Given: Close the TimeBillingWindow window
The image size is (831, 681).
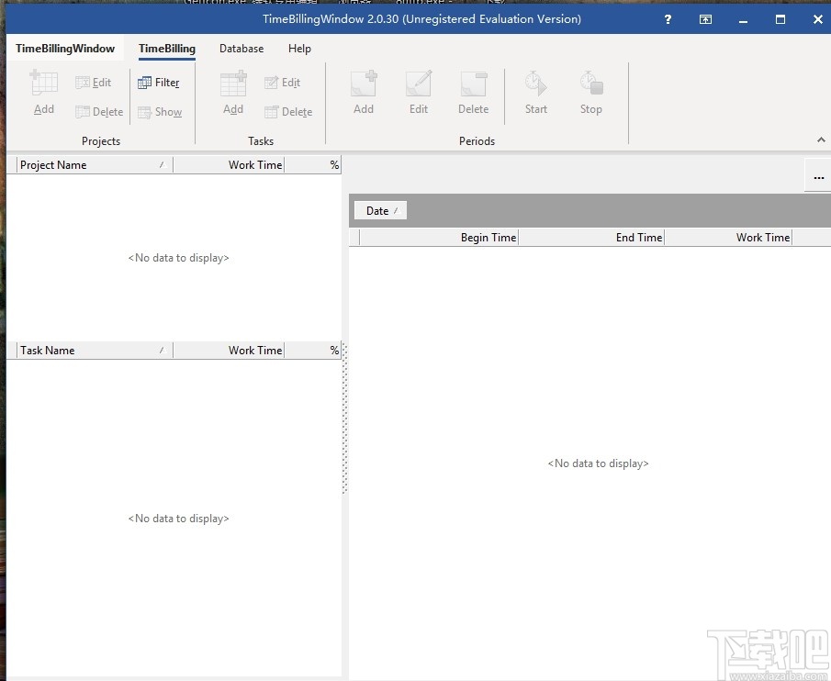Looking at the screenshot, I should (x=818, y=19).
